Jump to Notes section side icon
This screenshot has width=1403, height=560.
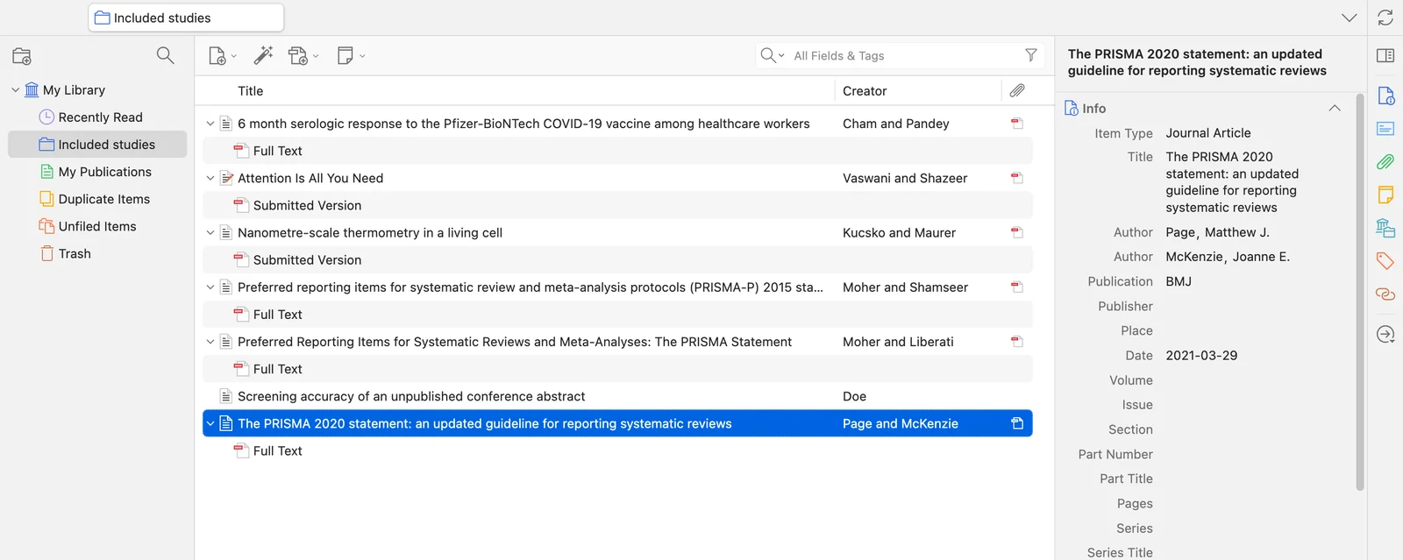click(x=1385, y=195)
